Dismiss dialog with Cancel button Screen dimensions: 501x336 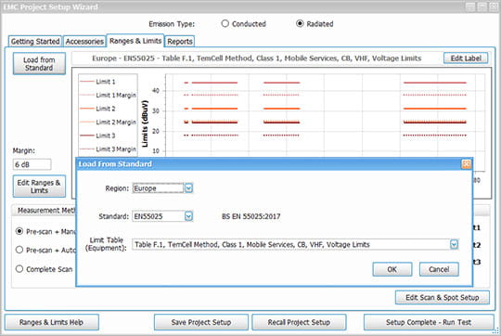pyautogui.click(x=439, y=269)
